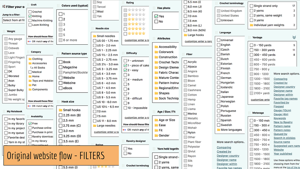The width and height of the screenshot is (300, 169).
Task: Grab the drag handle next to Craft heading
Action: (x=28, y=5)
